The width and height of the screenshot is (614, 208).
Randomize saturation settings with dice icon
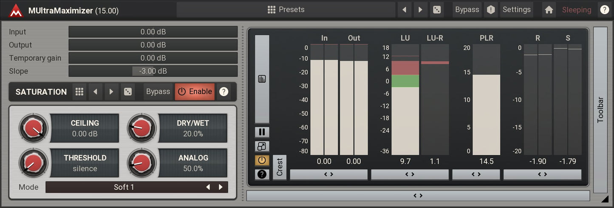(x=127, y=92)
